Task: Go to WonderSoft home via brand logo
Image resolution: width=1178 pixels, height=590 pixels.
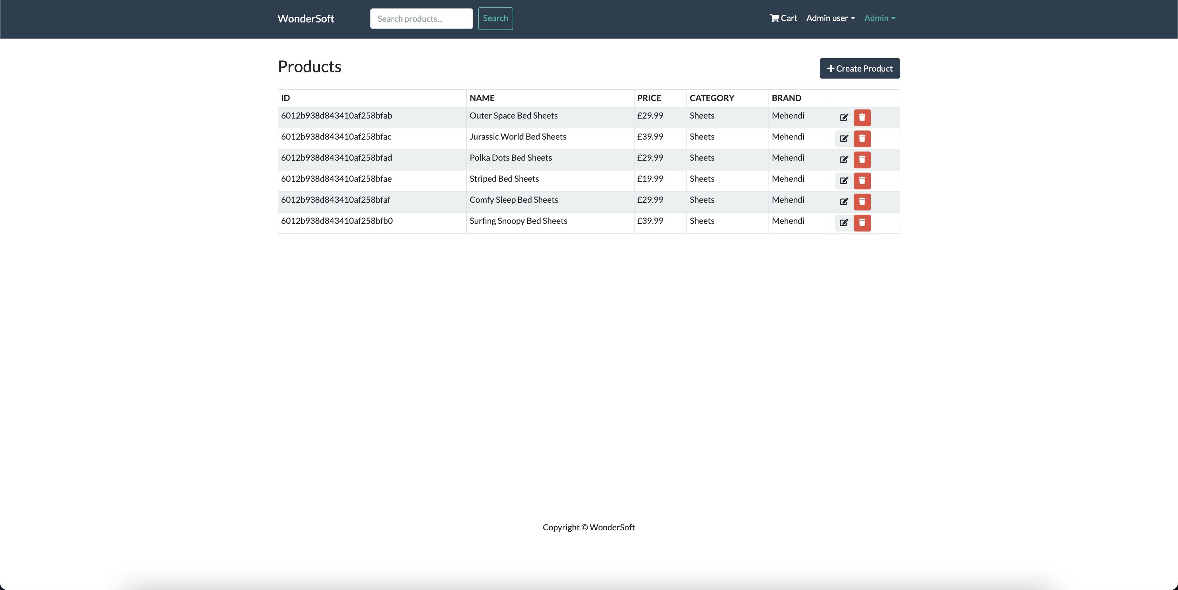Action: tap(305, 19)
